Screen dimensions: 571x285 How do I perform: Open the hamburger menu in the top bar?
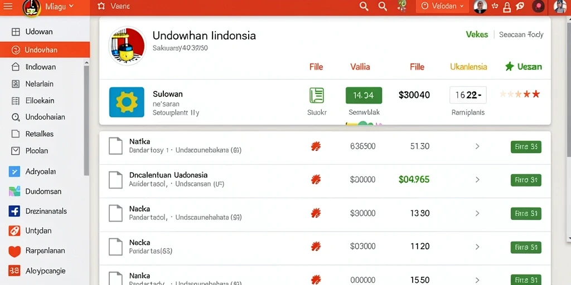[8, 6]
